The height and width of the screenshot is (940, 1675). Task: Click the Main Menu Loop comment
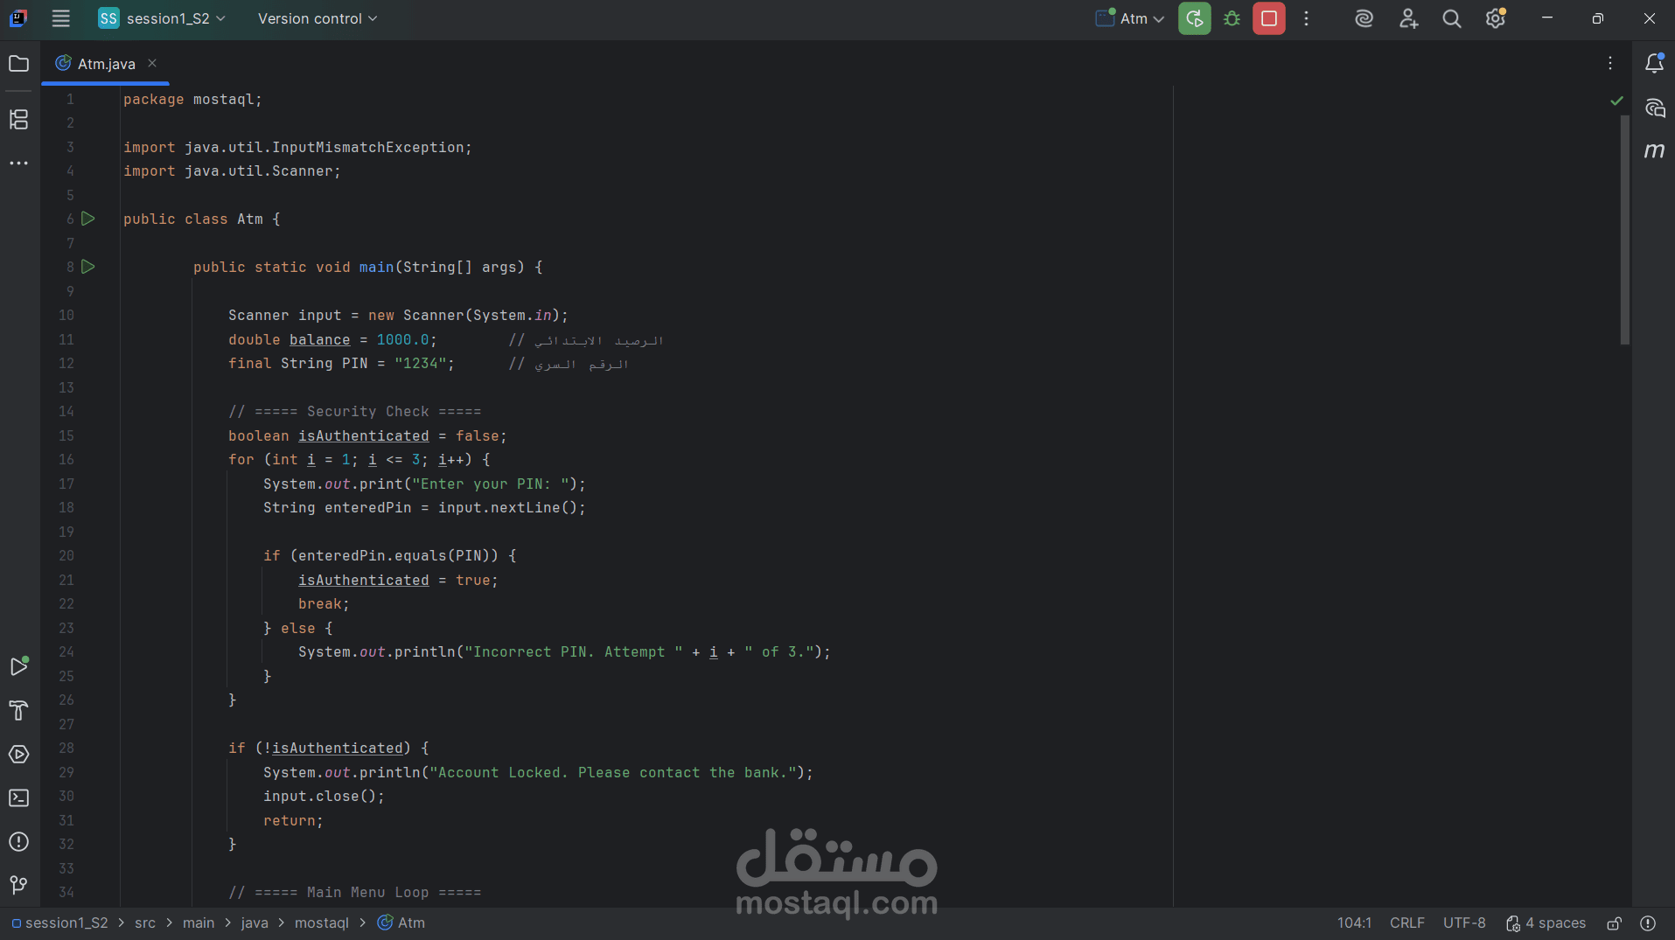coord(355,893)
